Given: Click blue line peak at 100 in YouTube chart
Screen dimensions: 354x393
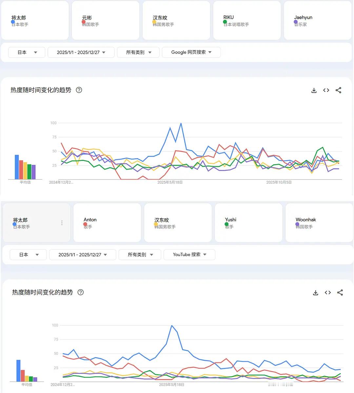Looking at the screenshot, I should (x=172, y=326).
